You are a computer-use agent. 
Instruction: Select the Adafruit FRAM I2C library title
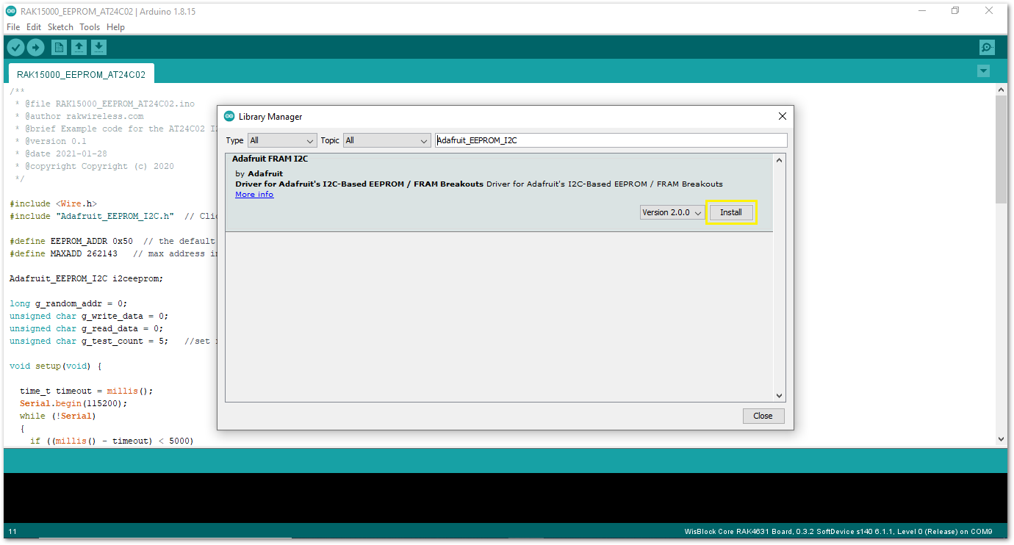[270, 159]
